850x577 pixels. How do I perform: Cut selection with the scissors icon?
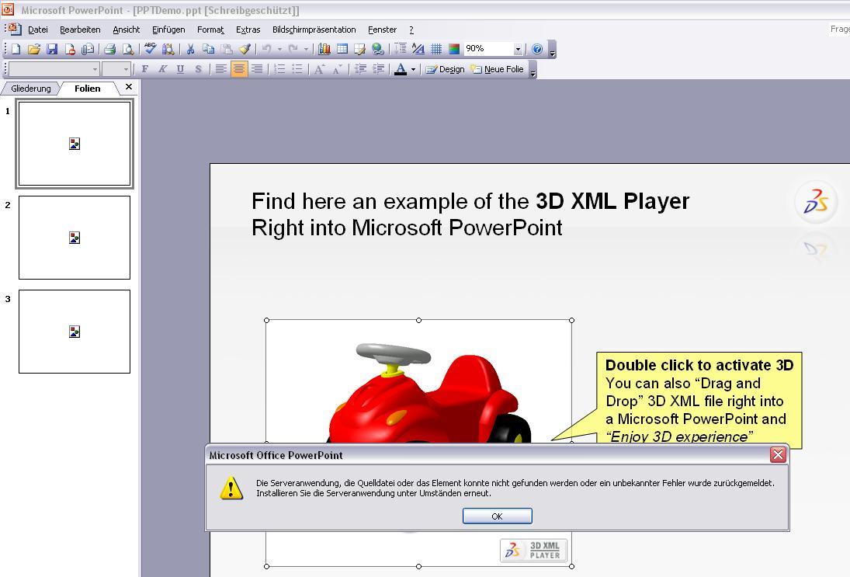[x=190, y=50]
